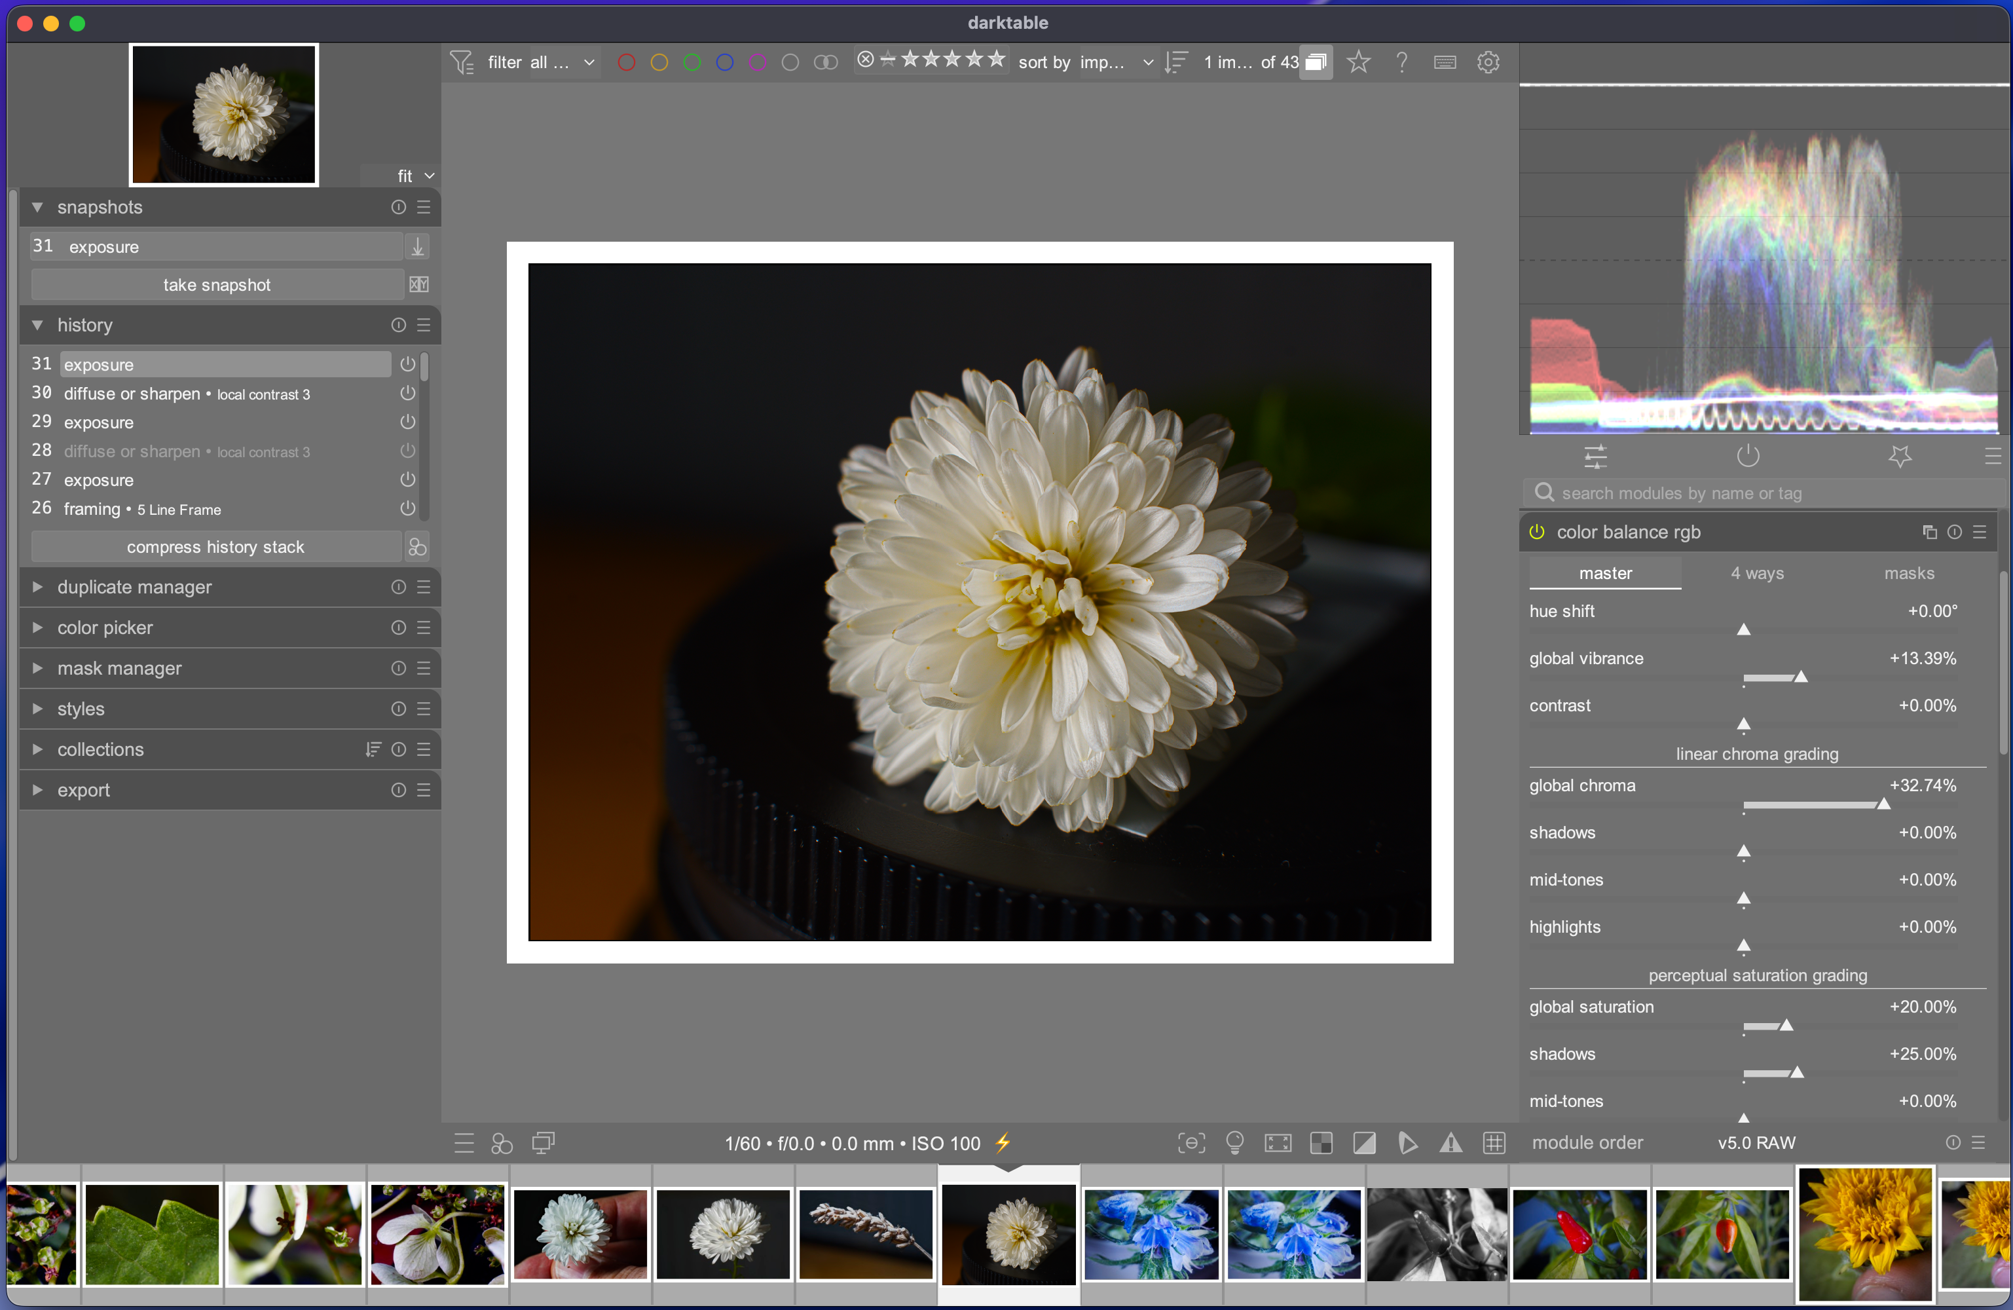2013x1310 pixels.
Task: Open the color assessment lightbulb icon
Action: tap(1234, 1143)
